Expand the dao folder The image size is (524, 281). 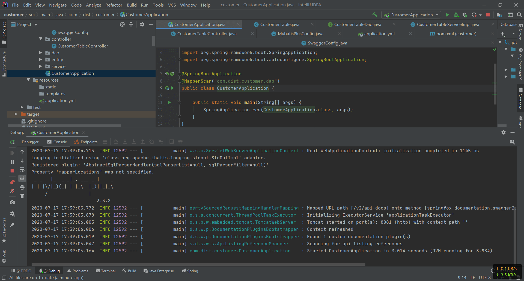41,53
